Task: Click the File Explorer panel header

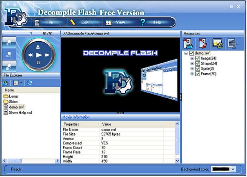Action: tap(31, 75)
